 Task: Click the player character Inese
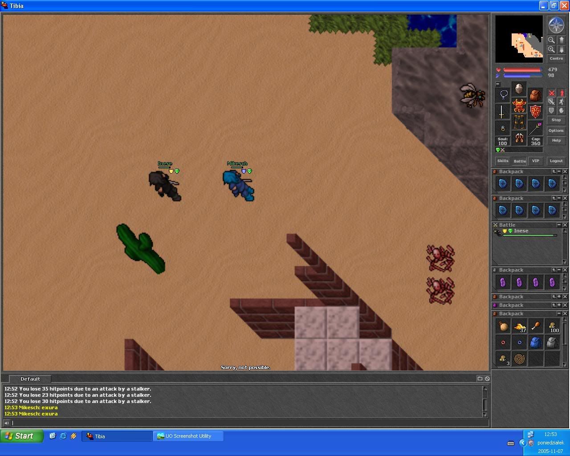point(164,185)
